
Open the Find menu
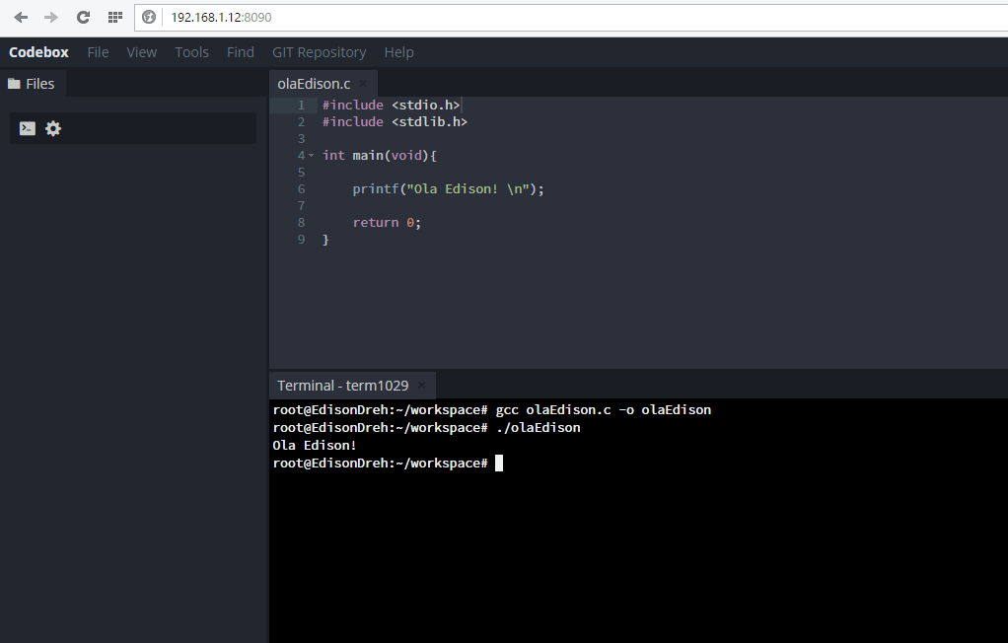point(240,52)
